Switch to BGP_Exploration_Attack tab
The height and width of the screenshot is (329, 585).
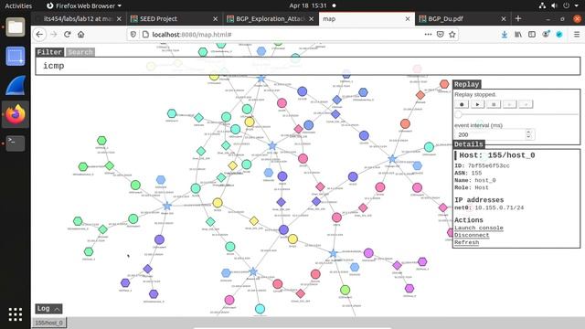pyautogui.click(x=271, y=18)
